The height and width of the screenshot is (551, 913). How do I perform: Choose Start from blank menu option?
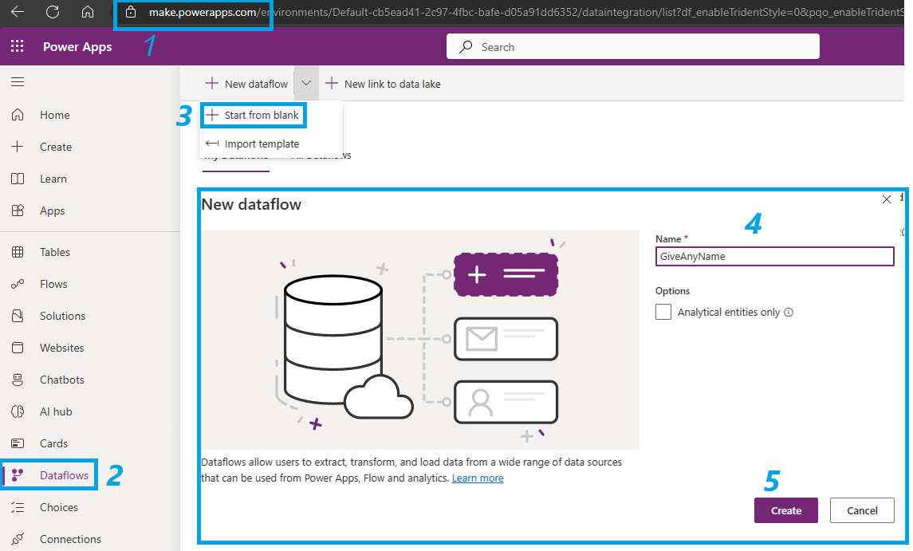click(254, 116)
